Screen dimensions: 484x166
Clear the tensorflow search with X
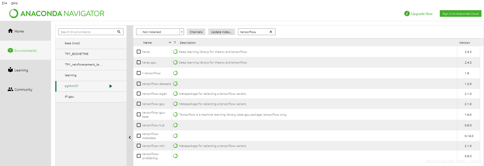(271, 32)
